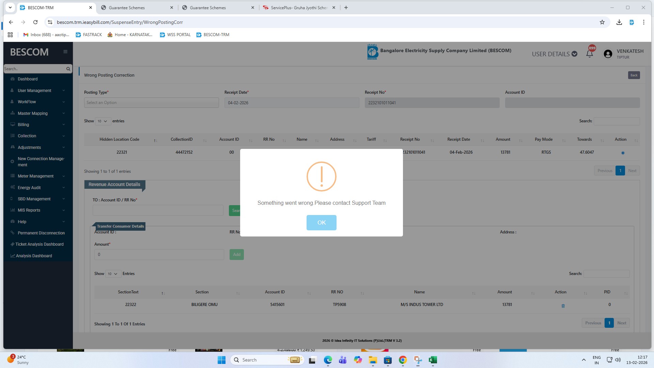This screenshot has height=368, width=654.
Task: Open the Posting Type dropdown
Action: click(151, 103)
